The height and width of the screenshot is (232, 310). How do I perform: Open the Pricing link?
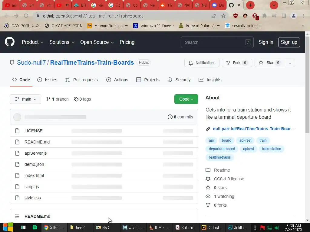(127, 42)
